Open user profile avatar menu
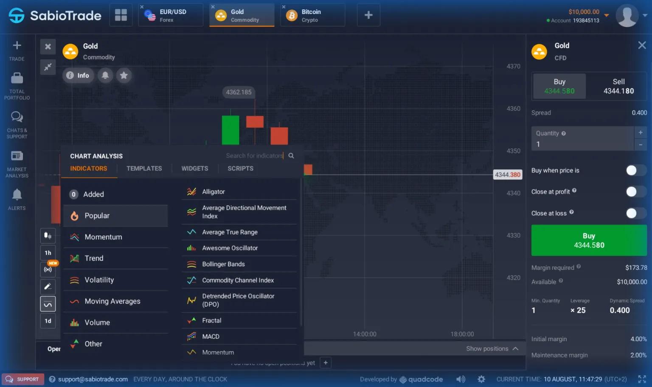Image resolution: width=652 pixels, height=387 pixels. [x=627, y=15]
